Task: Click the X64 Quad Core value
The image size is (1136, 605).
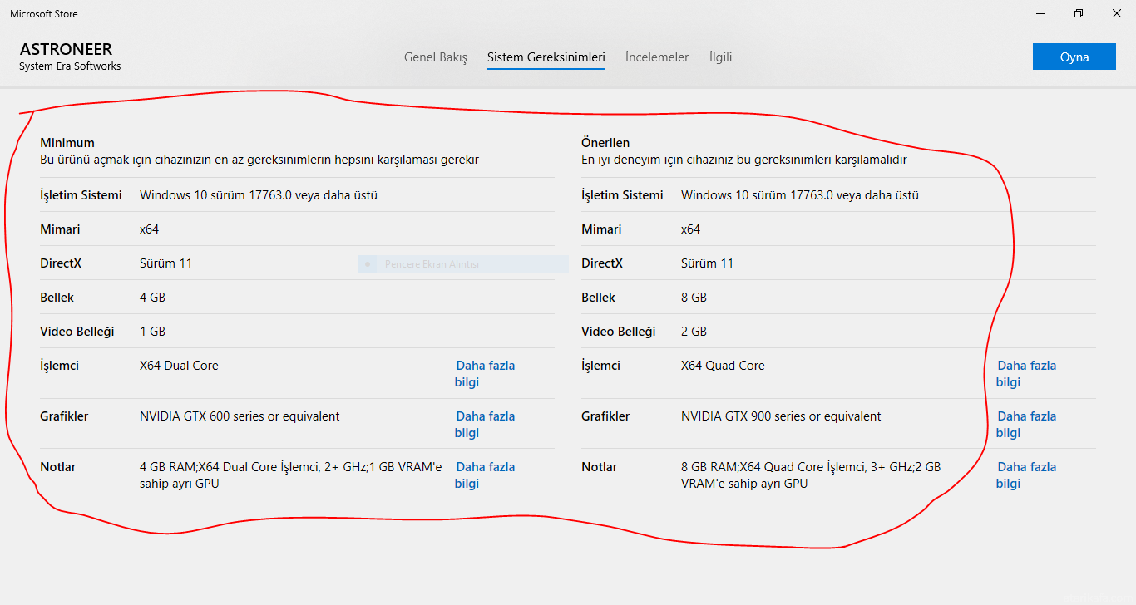Action: click(723, 366)
